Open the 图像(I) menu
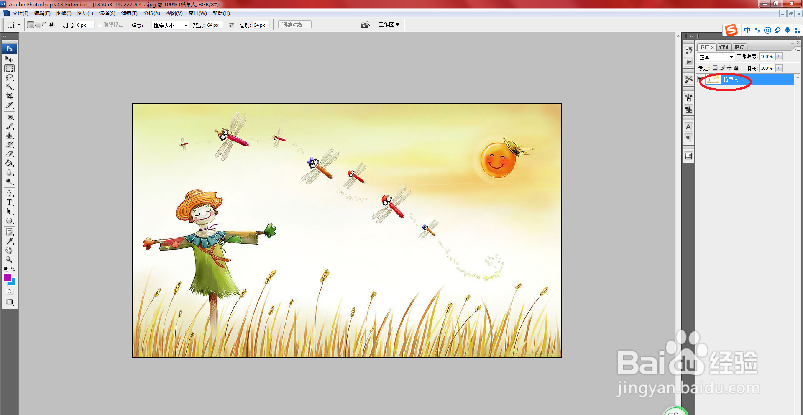 [64, 13]
